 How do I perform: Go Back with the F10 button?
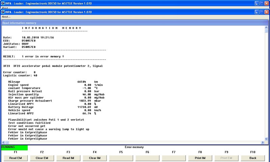coord(253,158)
